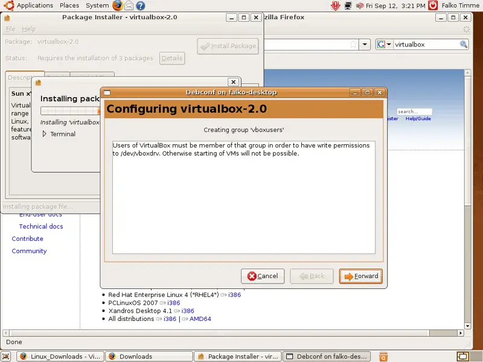Switch to the Linux_Downloads taskbar window
483x362 pixels.
point(60,357)
